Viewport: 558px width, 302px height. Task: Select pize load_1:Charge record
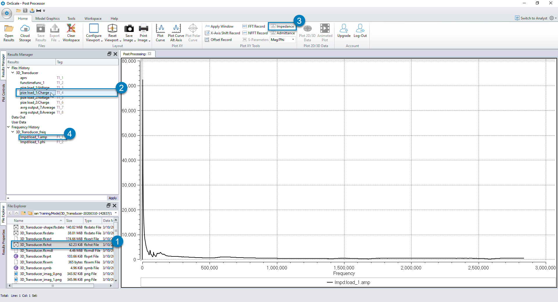(x=35, y=93)
